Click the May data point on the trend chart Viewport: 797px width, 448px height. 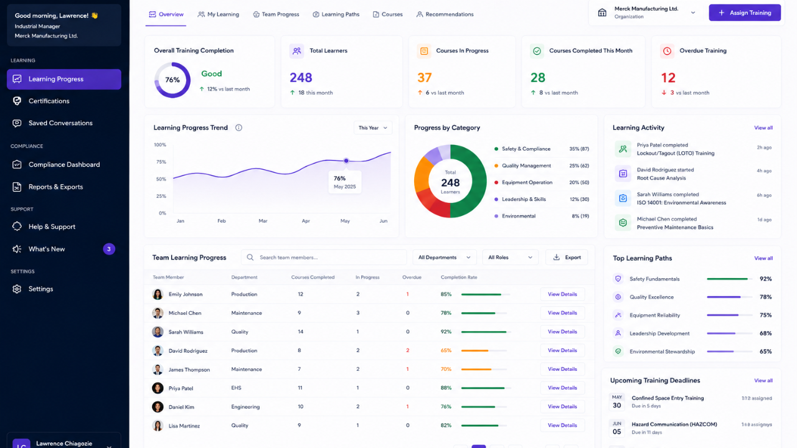click(x=346, y=161)
